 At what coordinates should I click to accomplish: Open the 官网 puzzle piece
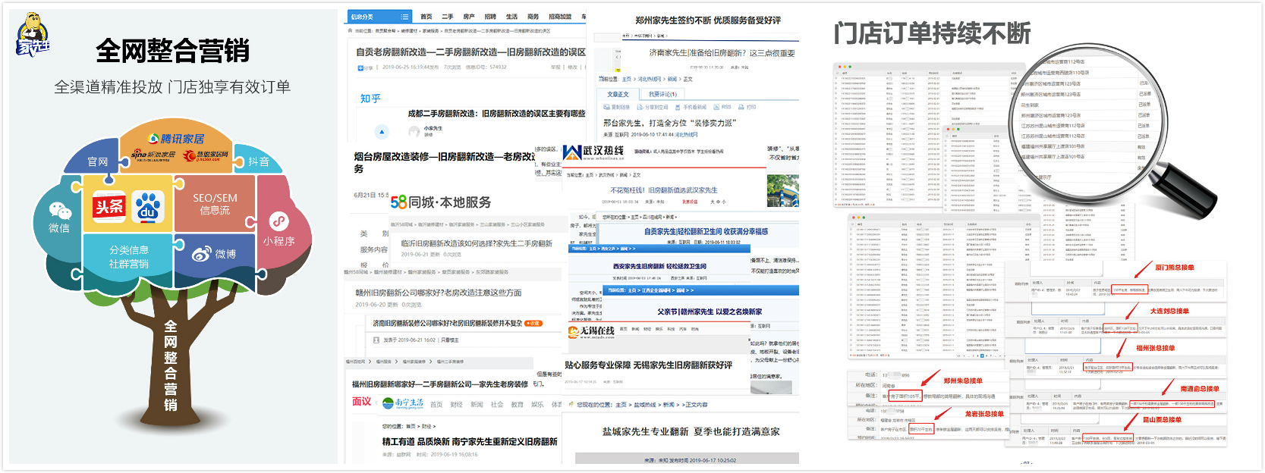coord(97,161)
